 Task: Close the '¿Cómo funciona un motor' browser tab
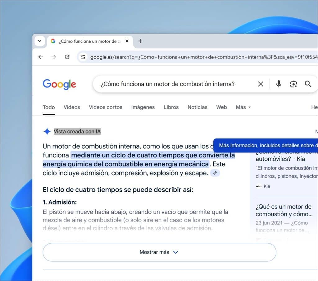pos(127,41)
